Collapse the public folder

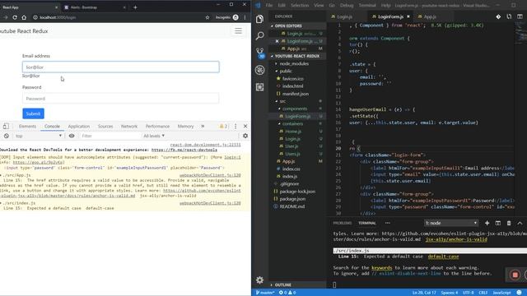(x=286, y=72)
